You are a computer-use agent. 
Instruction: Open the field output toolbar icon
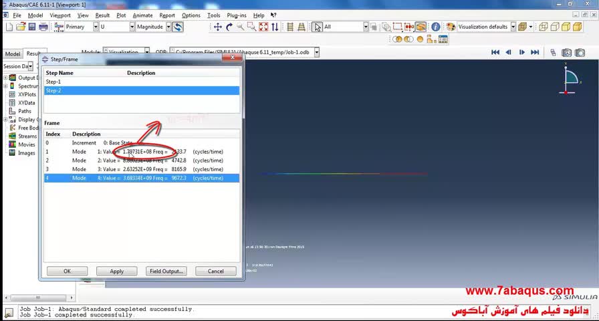tap(59, 27)
